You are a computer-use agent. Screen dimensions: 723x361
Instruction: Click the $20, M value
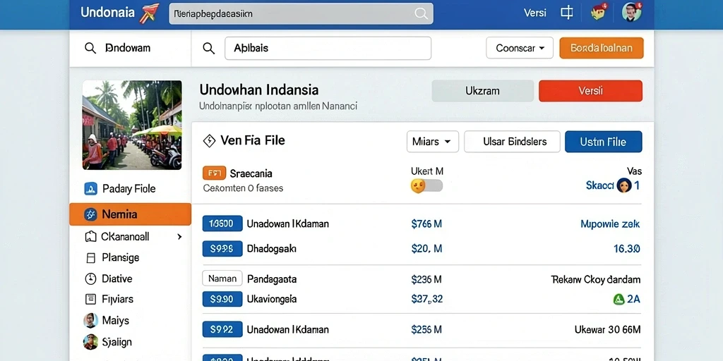[426, 249]
